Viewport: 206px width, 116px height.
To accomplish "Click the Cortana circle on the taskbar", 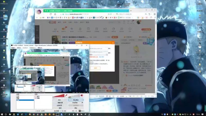I will (x=6, y=114).
